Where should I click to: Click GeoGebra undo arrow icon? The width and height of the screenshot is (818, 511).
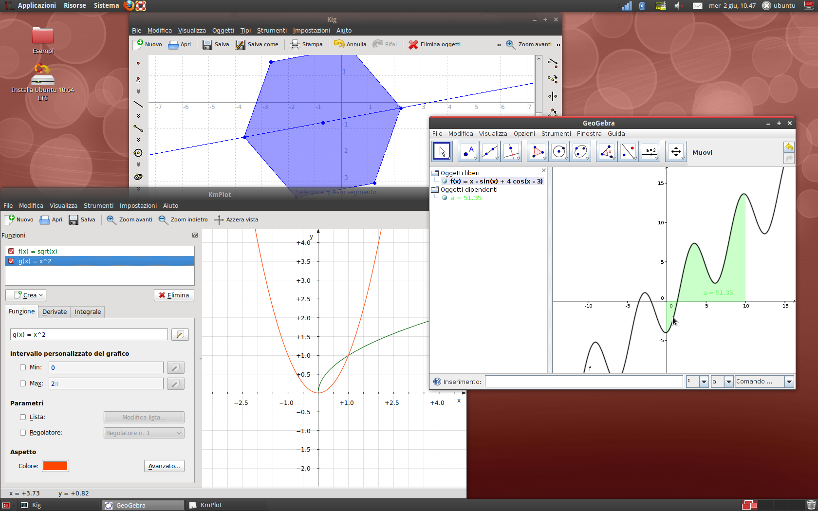coord(789,147)
